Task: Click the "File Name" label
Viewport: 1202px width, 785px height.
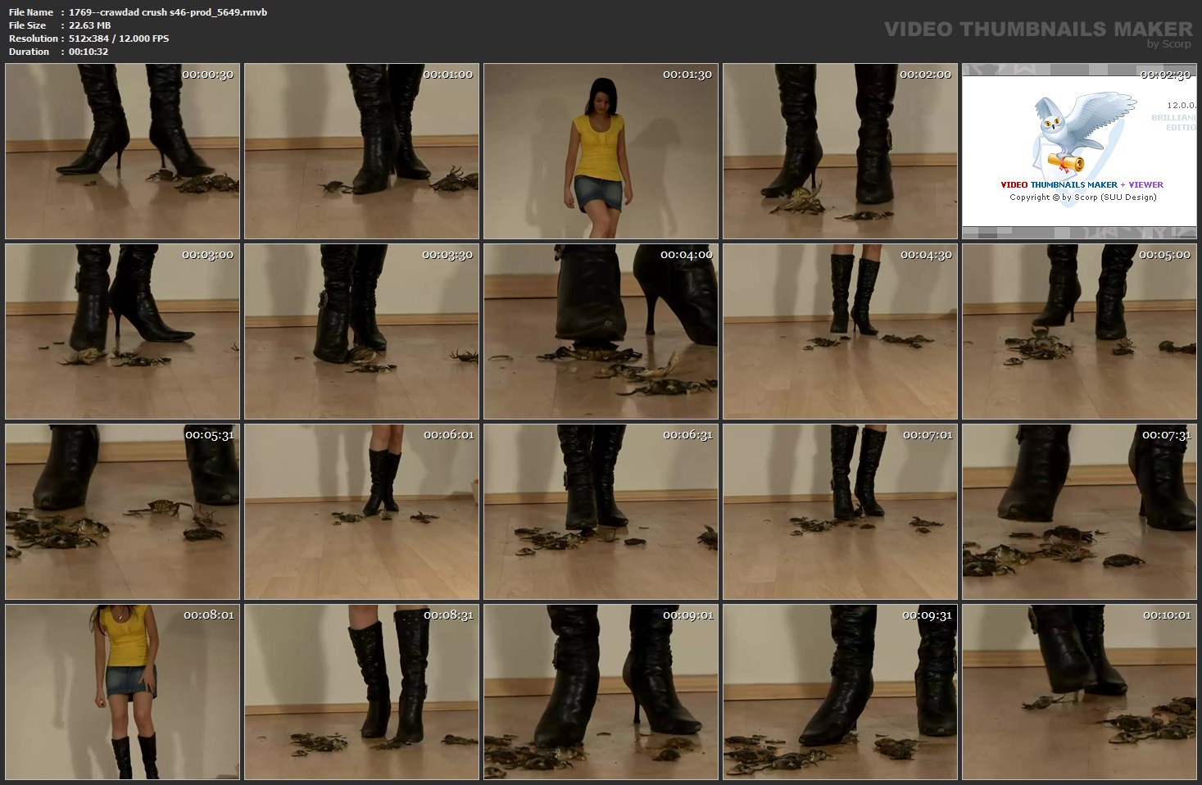Action: click(31, 12)
